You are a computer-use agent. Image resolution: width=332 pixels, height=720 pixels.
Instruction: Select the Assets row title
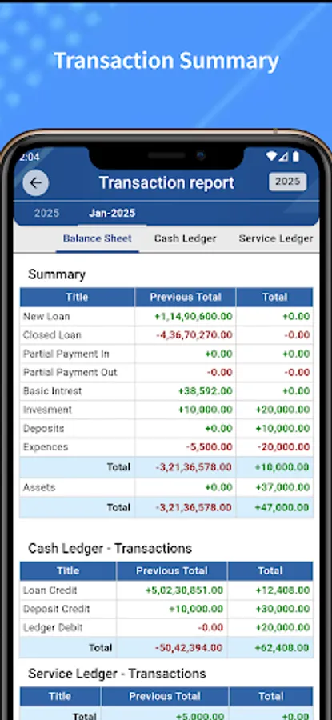[x=39, y=487]
